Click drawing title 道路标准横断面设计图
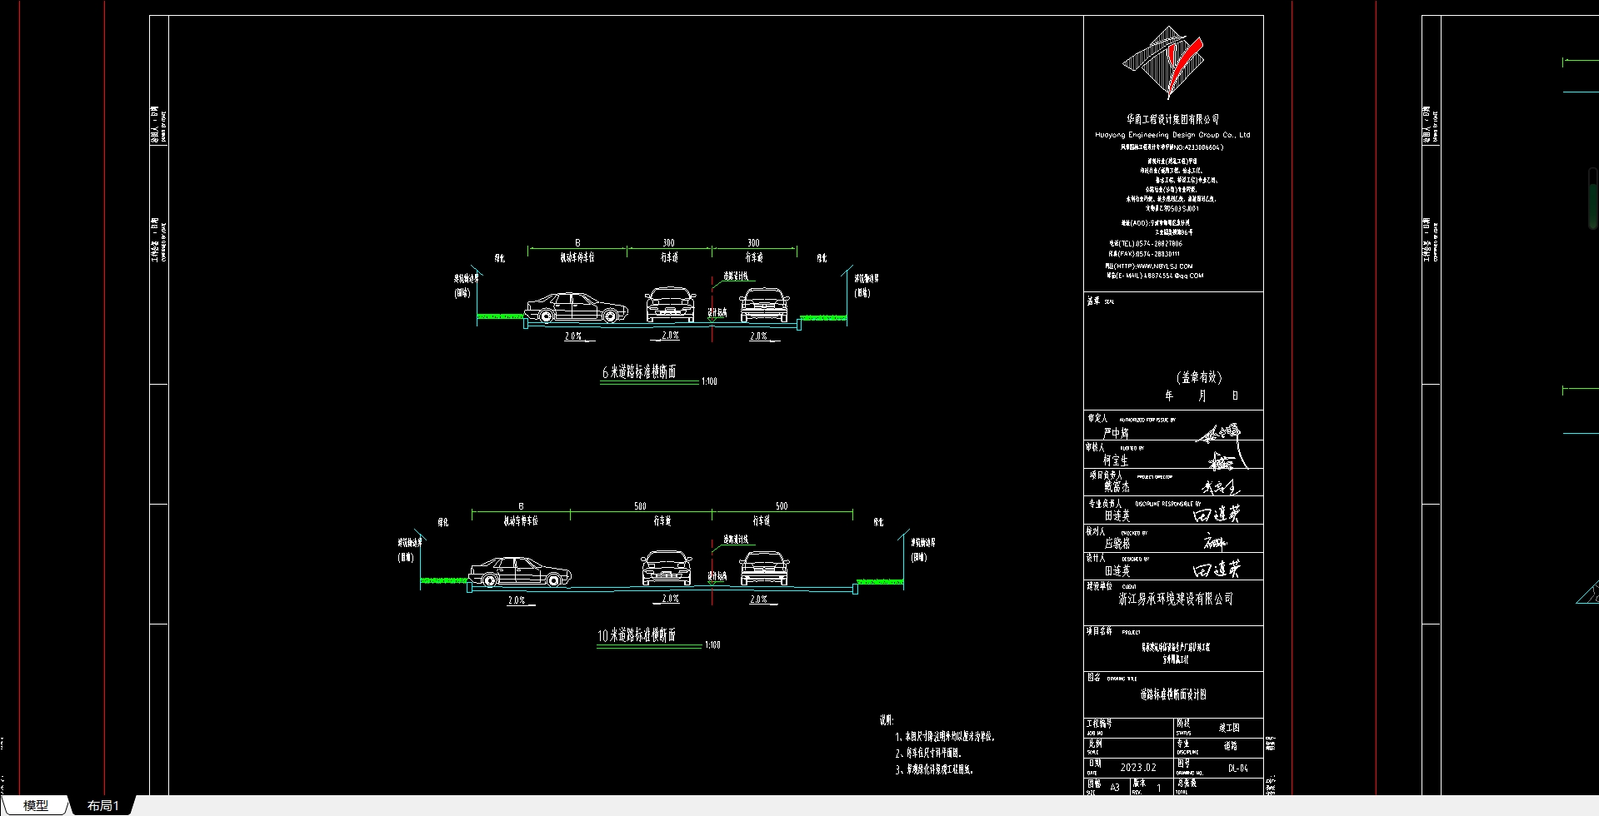1599x816 pixels. (1173, 694)
